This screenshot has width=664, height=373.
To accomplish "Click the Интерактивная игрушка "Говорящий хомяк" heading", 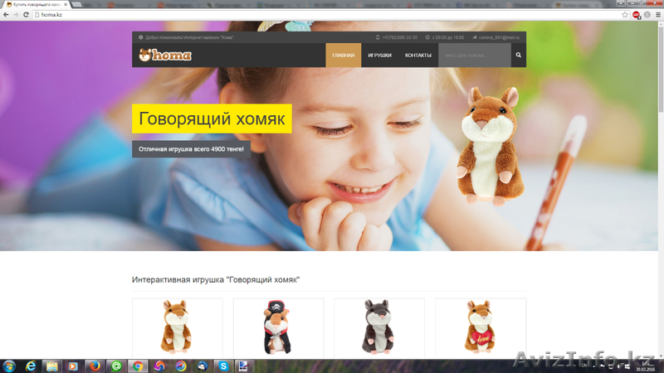I will click(x=216, y=279).
